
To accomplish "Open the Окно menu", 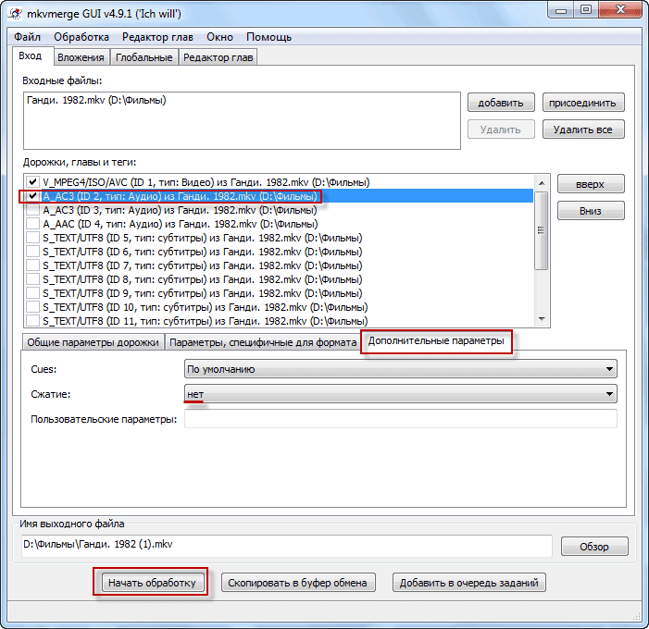I will (219, 37).
